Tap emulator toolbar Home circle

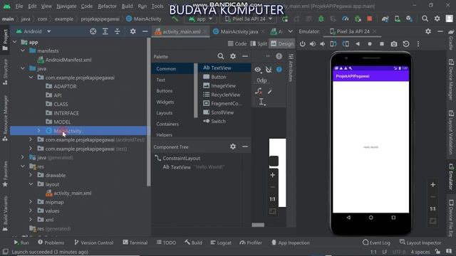click(x=370, y=44)
